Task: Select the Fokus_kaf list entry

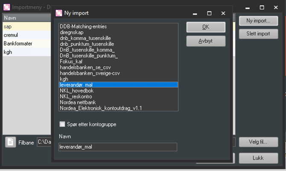Action: coord(71,61)
